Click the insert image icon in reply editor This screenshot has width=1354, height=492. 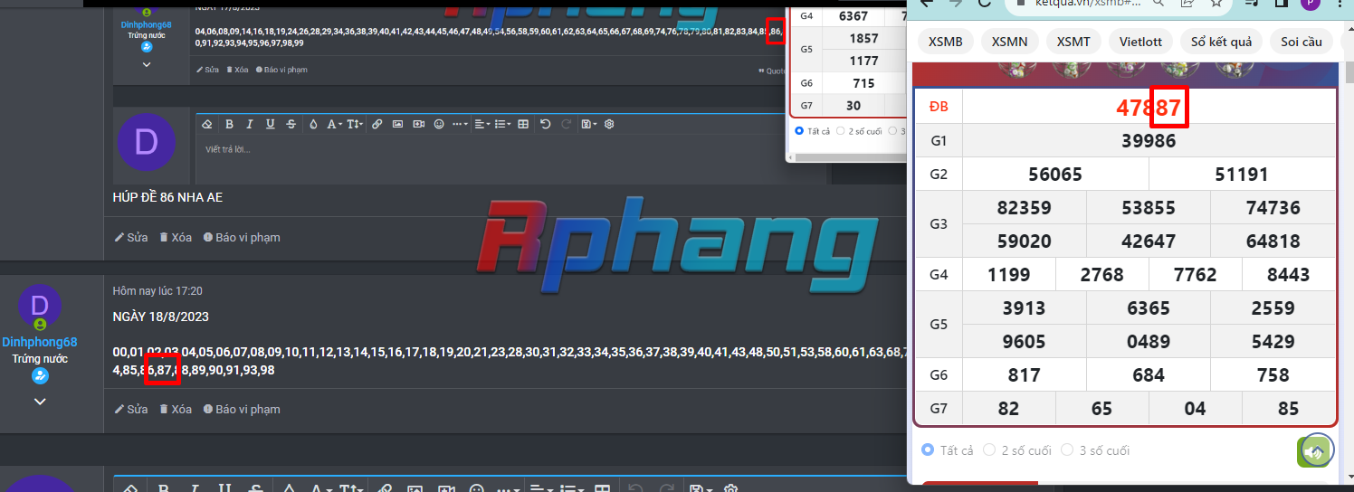click(x=397, y=124)
